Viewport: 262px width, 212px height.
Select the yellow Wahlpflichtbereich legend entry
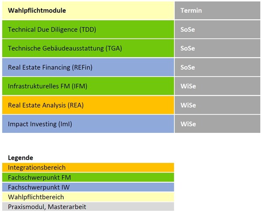point(87,197)
